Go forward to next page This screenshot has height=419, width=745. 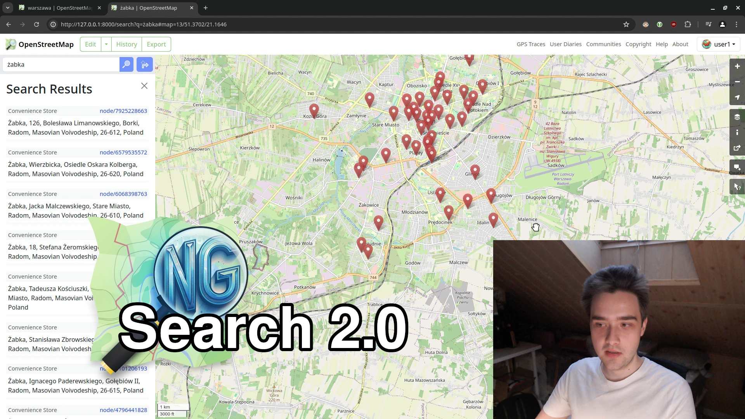coord(23,24)
